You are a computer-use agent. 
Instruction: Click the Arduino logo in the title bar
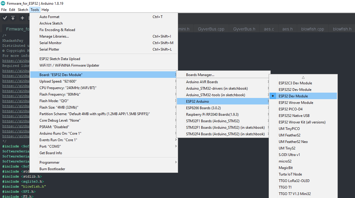click(x=3, y=3)
